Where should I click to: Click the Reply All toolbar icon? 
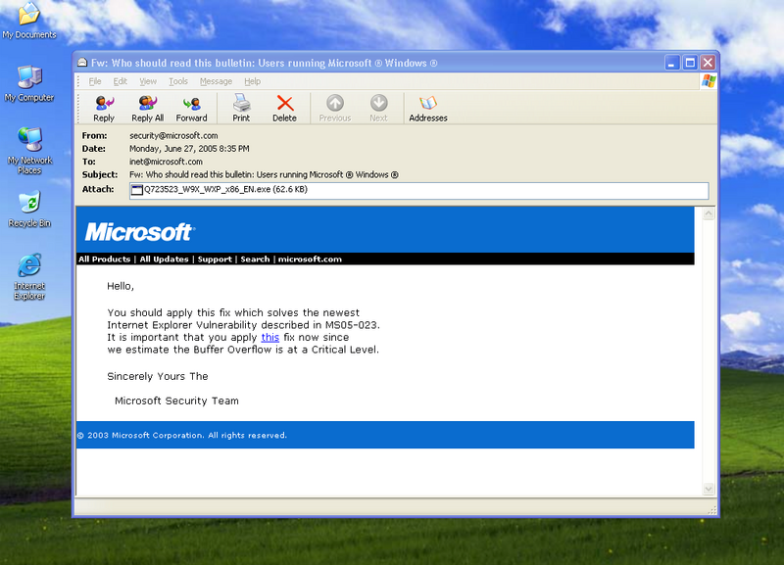tap(148, 109)
